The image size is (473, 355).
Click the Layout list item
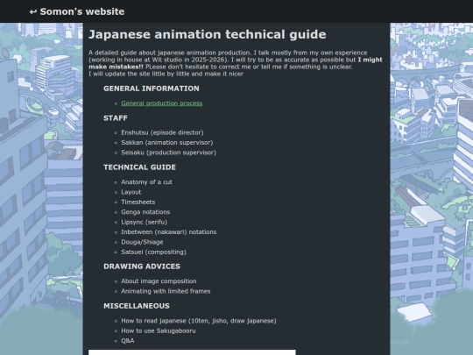click(131, 192)
